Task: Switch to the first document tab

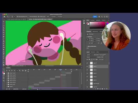Action: point(17,19)
